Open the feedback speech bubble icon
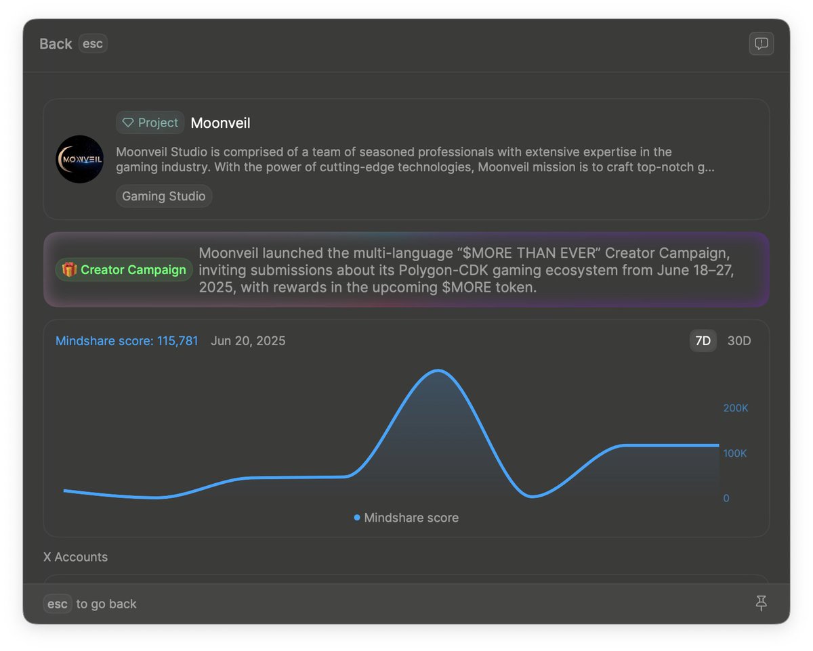Viewport: 813px width, 651px height. pos(762,43)
